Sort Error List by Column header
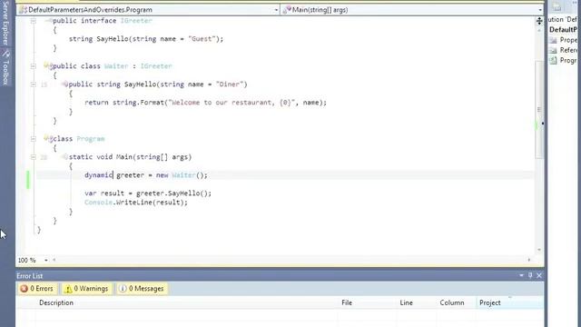 [456, 302]
